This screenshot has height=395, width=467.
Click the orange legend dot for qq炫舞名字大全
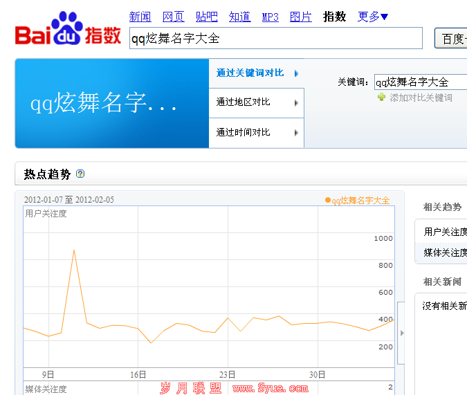328,201
